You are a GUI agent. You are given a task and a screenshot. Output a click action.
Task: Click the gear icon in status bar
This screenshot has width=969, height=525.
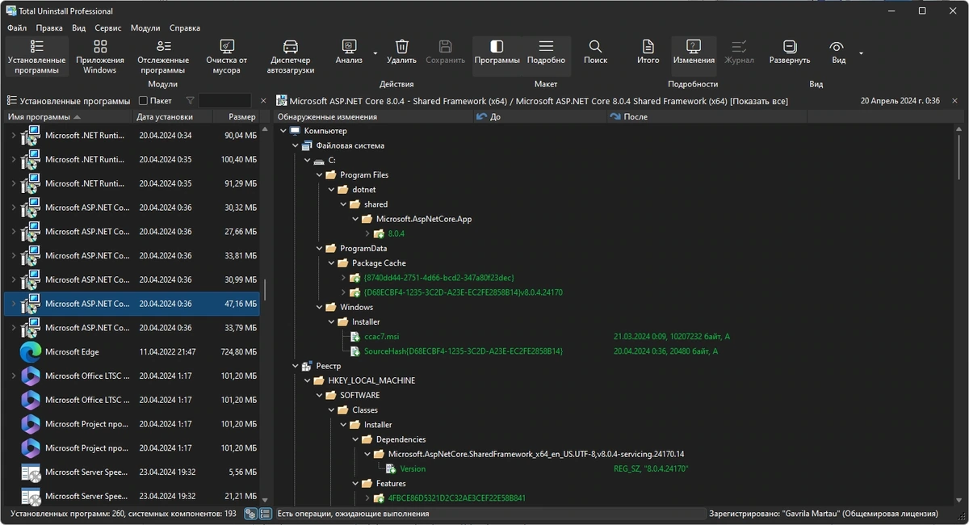[250, 514]
